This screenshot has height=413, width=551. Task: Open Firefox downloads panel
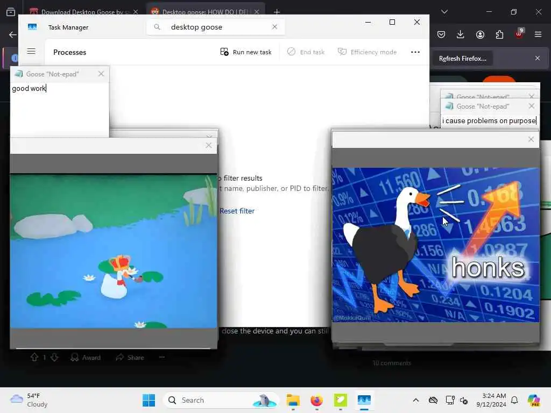click(461, 34)
